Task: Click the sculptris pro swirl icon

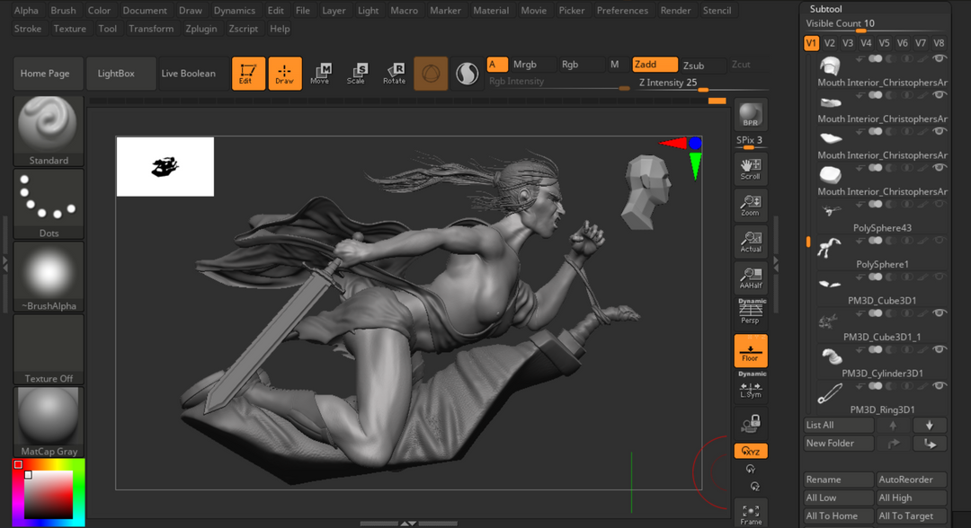Action: click(x=467, y=74)
